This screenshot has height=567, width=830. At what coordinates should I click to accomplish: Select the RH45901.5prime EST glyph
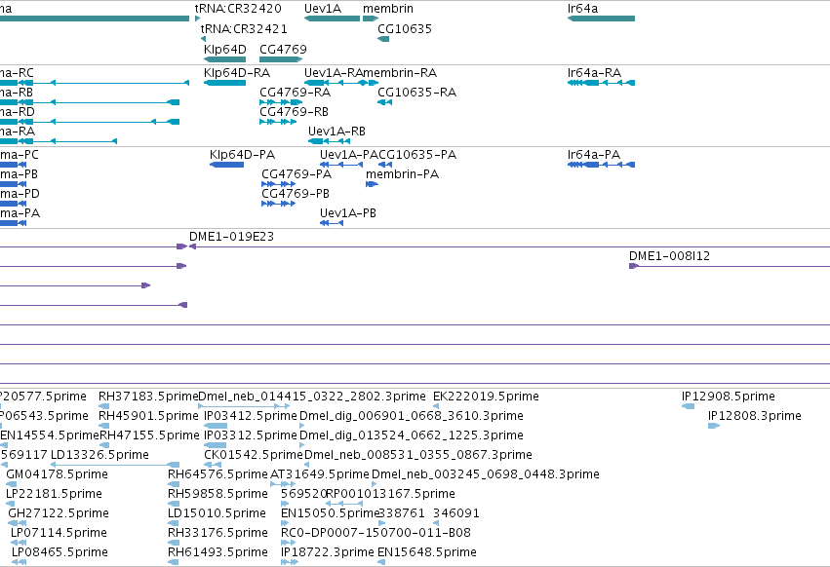[104, 426]
